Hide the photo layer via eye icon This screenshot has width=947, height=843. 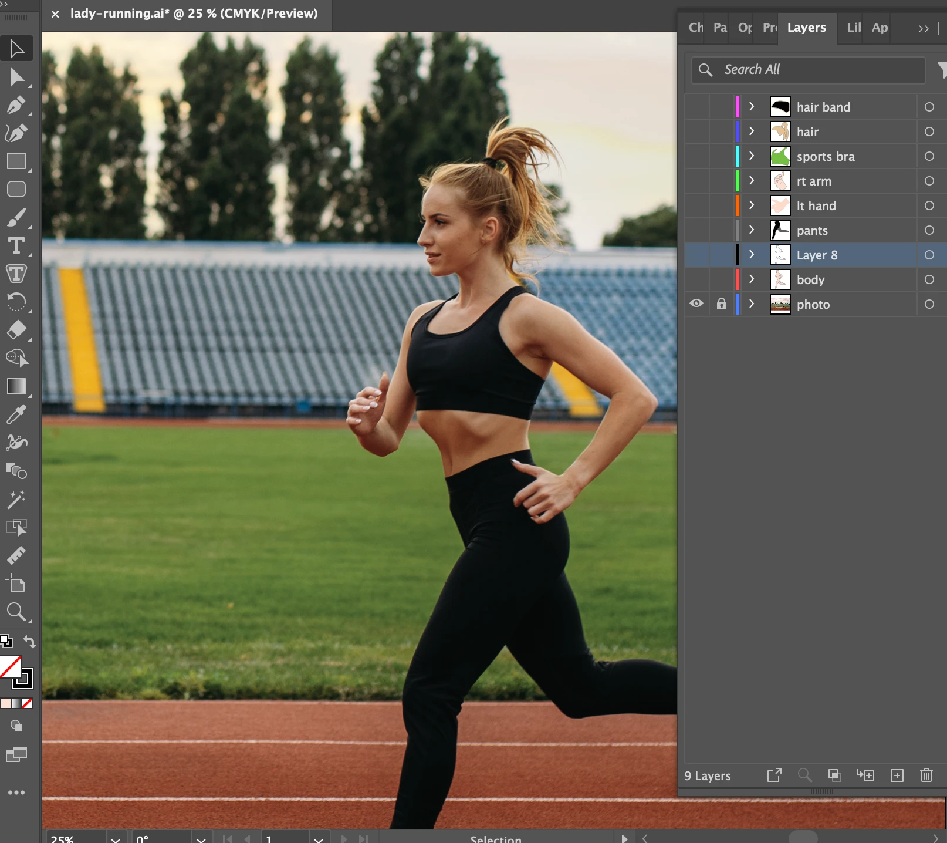click(696, 304)
